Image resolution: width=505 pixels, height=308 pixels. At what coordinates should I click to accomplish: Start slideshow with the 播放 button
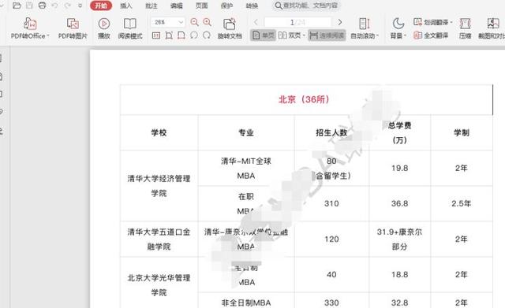click(103, 28)
